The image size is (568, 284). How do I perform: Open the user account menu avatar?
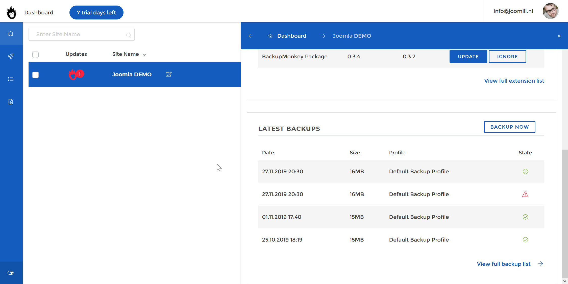pyautogui.click(x=550, y=11)
